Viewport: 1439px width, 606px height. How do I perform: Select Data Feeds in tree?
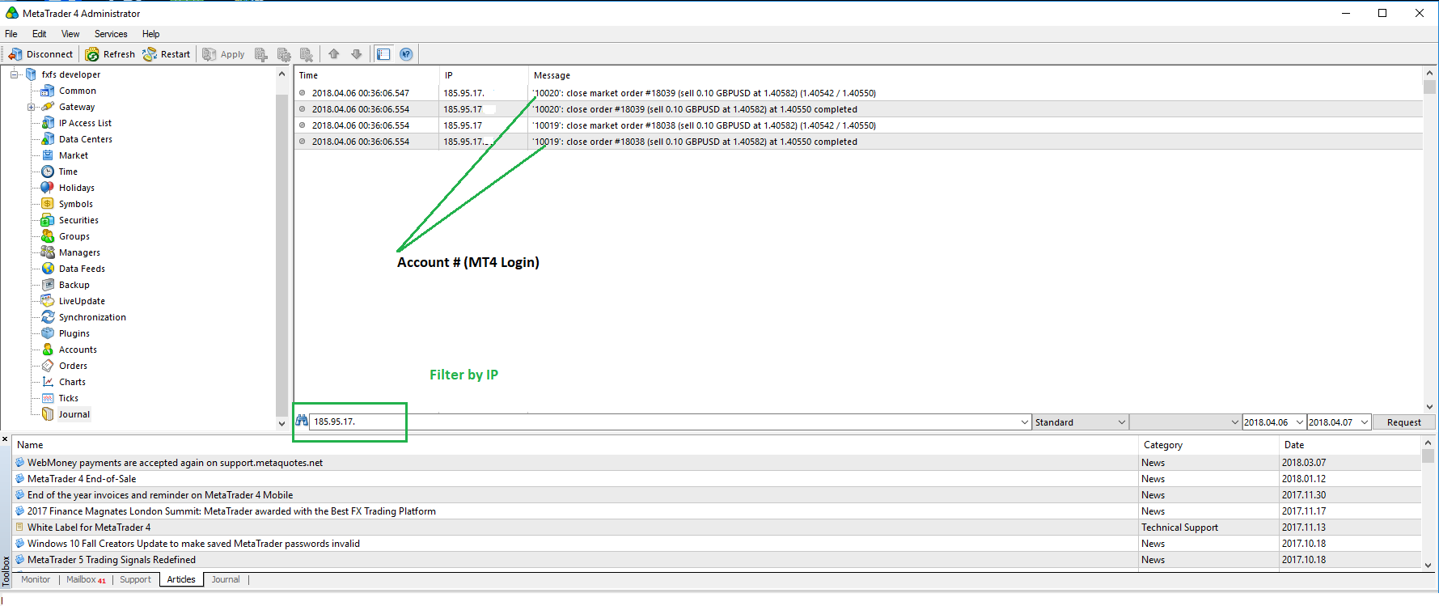point(82,269)
